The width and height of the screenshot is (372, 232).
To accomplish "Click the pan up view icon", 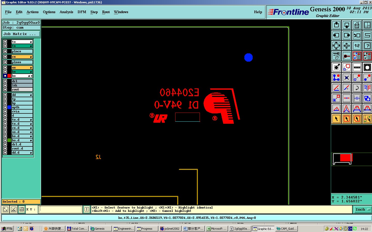I will coord(336,25).
